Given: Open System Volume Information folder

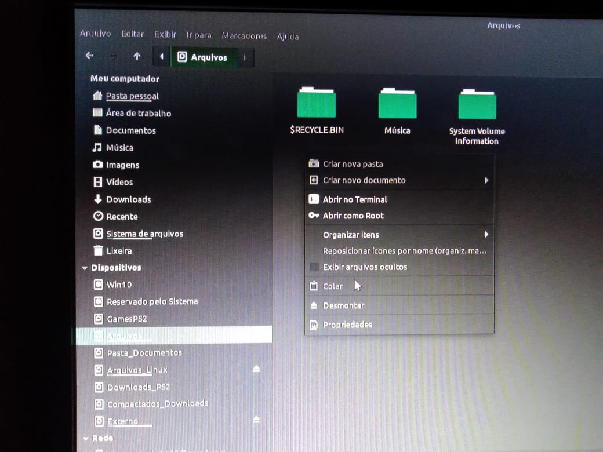Looking at the screenshot, I should (x=477, y=105).
